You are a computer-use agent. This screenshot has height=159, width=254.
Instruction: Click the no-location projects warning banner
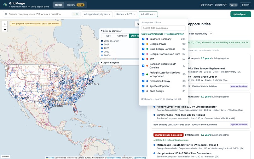[x=36, y=24]
